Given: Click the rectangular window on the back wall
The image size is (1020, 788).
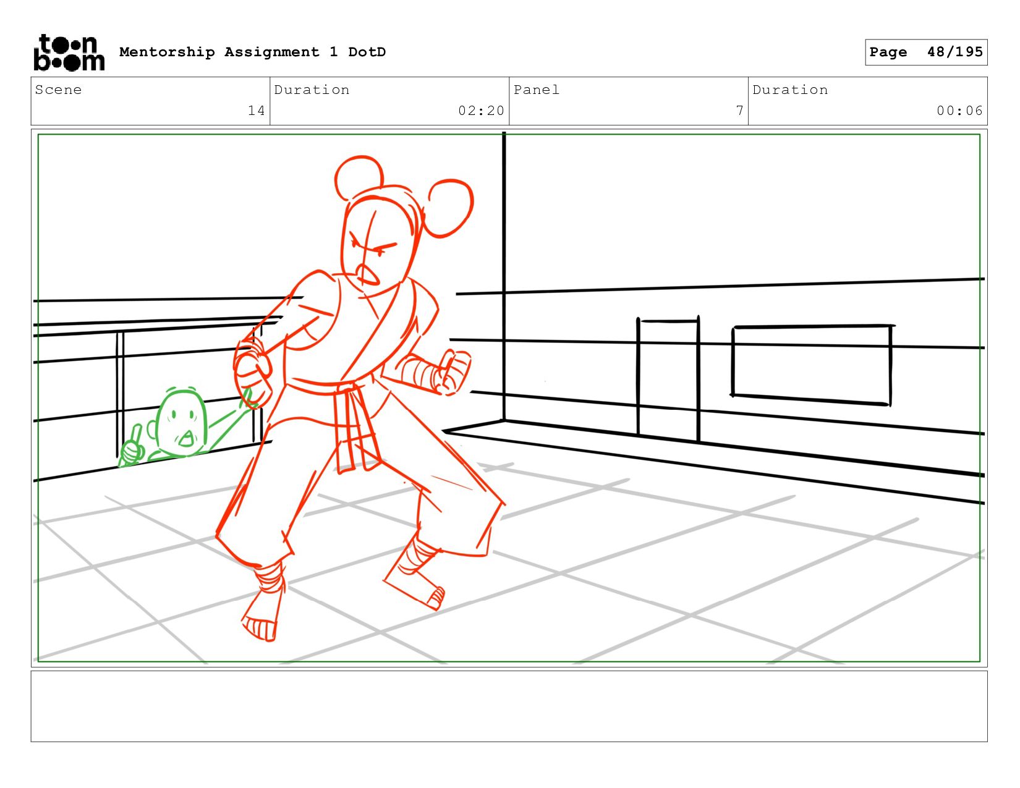Looking at the screenshot, I should [811, 365].
